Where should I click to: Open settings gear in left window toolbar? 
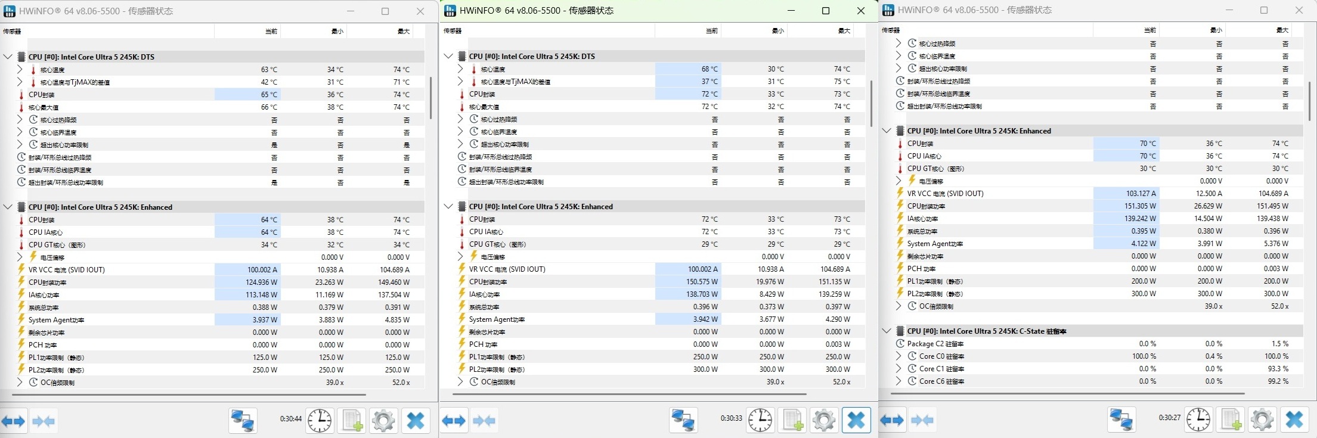(383, 421)
